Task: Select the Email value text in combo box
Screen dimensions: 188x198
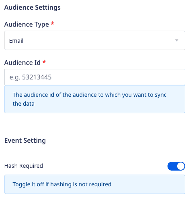Action: pyautogui.click(x=16, y=41)
